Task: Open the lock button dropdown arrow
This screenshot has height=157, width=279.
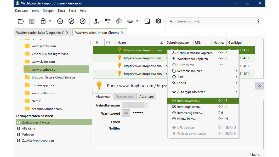Action: (50, 21)
